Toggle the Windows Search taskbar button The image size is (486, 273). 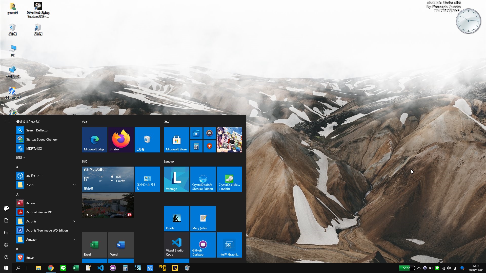(x=19, y=268)
